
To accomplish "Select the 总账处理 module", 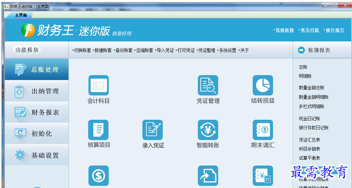I will pyautogui.click(x=37, y=69).
